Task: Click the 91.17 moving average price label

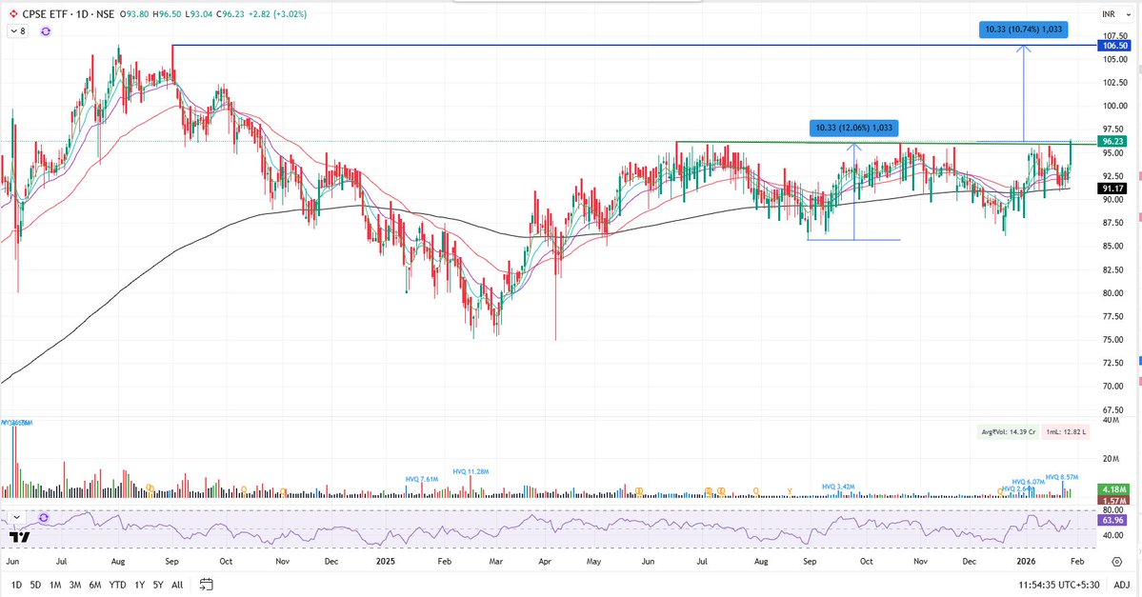Action: tap(1112, 189)
